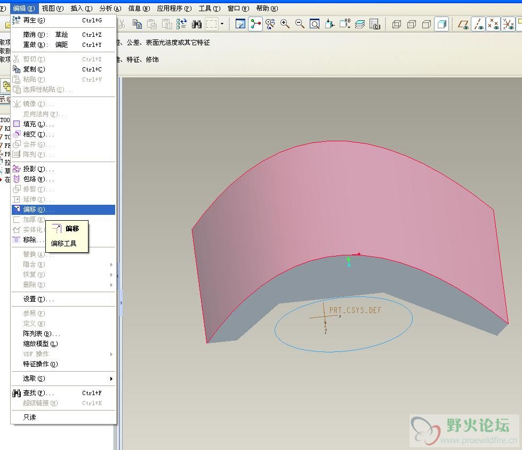Click the refit model to screen icon
Viewport: 522px width, 450px height.
pyautogui.click(x=315, y=24)
